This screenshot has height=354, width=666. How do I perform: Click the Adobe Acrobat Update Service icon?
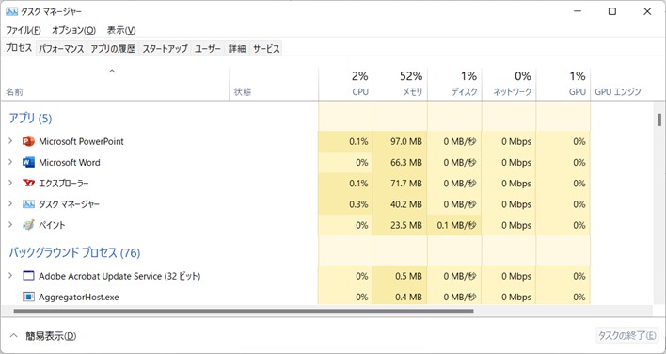coord(28,276)
